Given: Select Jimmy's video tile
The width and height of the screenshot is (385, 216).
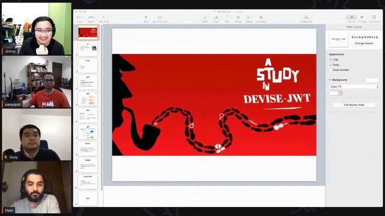Looking at the screenshot, I should tap(37, 29).
